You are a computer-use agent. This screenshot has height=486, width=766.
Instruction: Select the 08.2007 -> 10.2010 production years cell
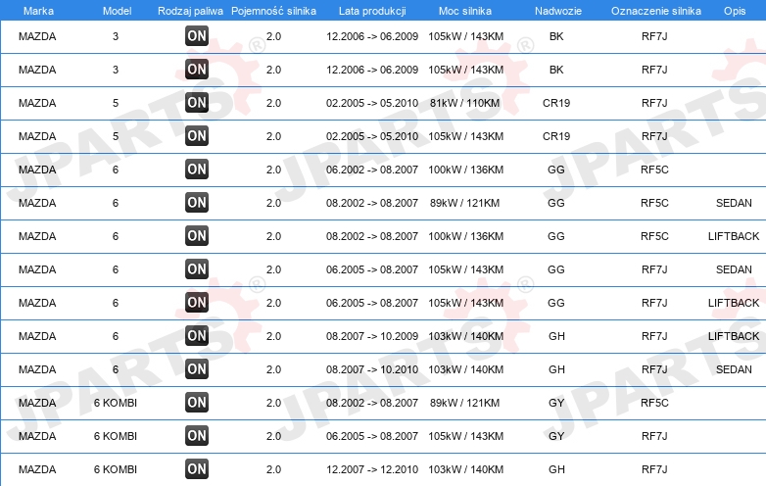pyautogui.click(x=372, y=369)
